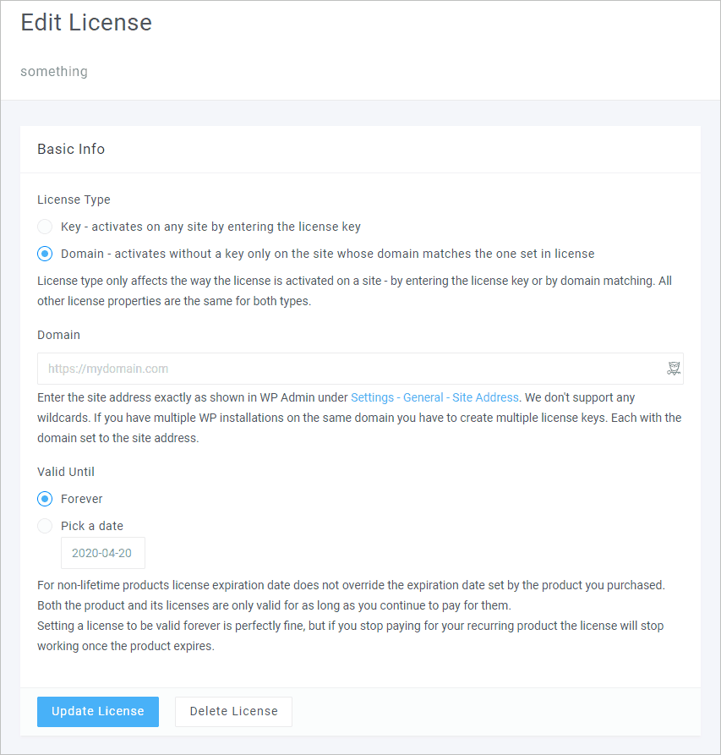
Task: Choose "Forever" for license validity
Action: 44,499
